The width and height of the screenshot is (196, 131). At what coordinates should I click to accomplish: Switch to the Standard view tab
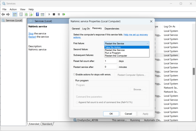click(x=47, y=124)
